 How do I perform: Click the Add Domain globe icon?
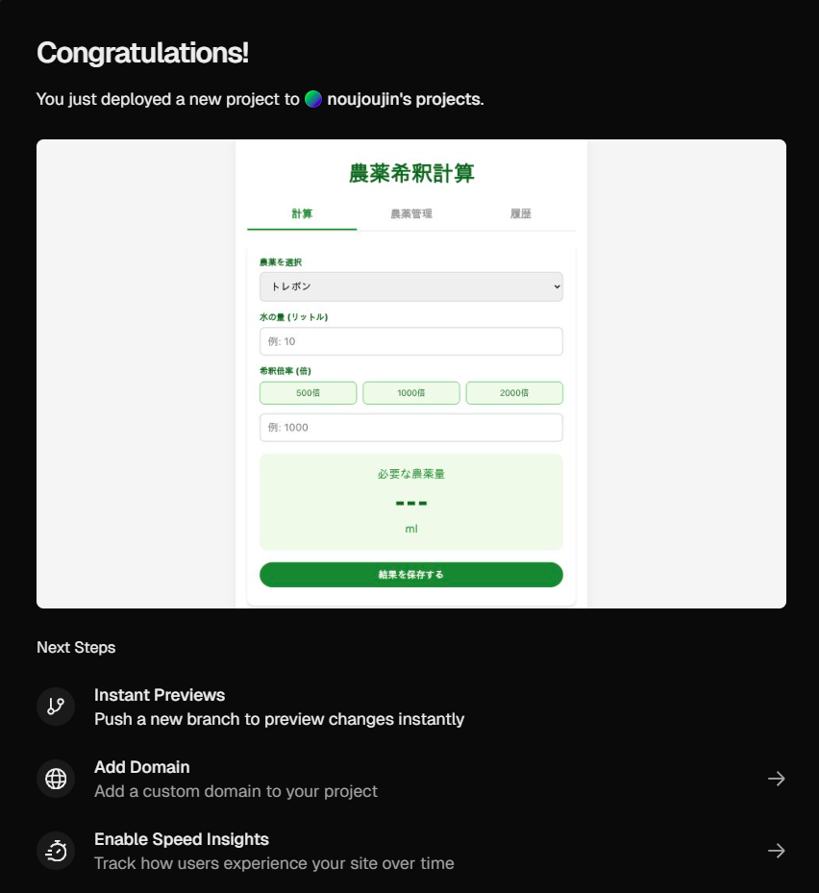tap(56, 779)
